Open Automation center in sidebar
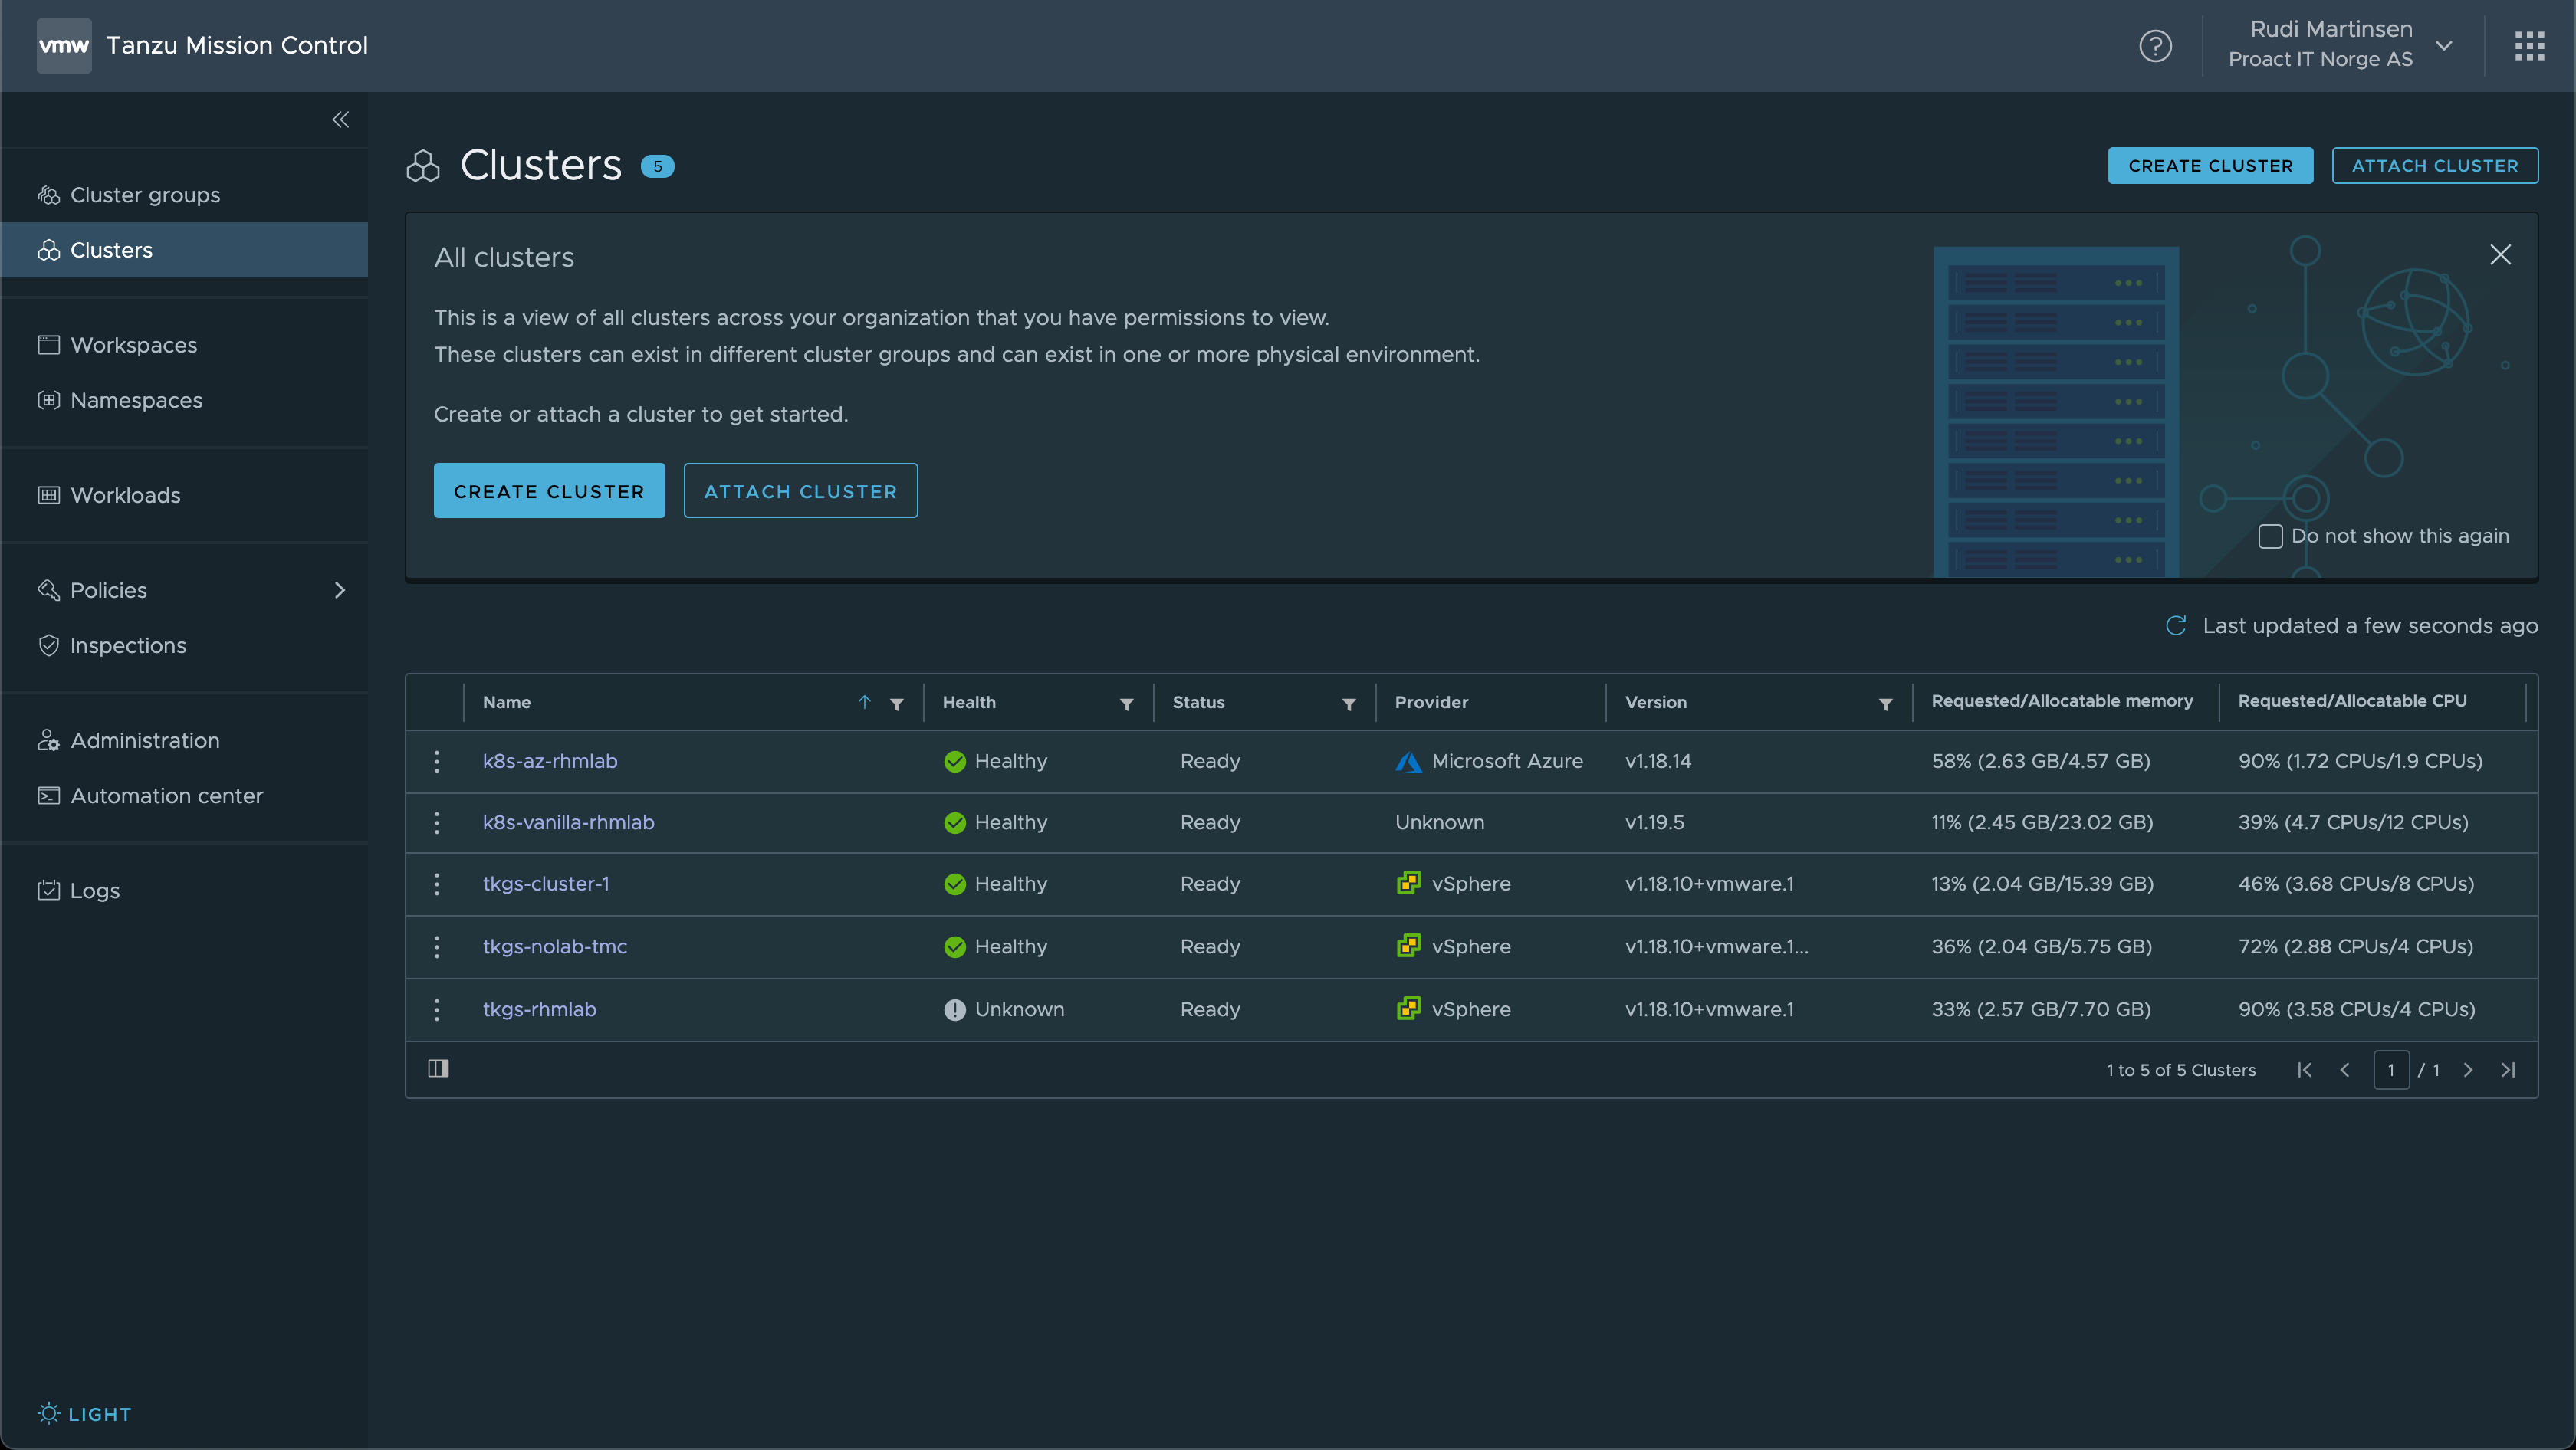Image resolution: width=2576 pixels, height=1450 pixels. click(185, 796)
